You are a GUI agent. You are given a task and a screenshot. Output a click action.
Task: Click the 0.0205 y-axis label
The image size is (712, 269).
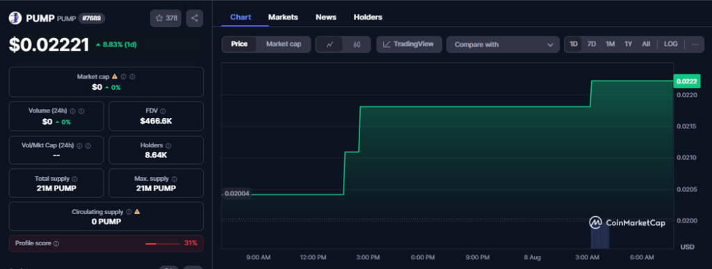(686, 190)
